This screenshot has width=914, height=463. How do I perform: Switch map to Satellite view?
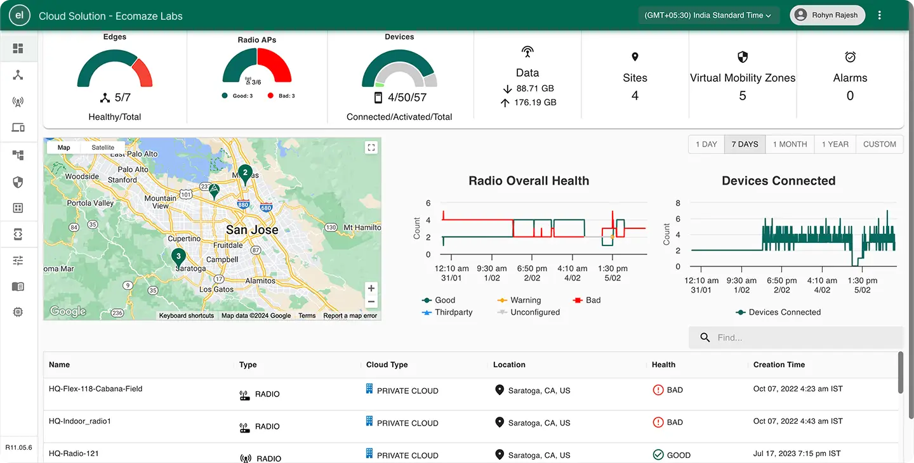coord(103,147)
